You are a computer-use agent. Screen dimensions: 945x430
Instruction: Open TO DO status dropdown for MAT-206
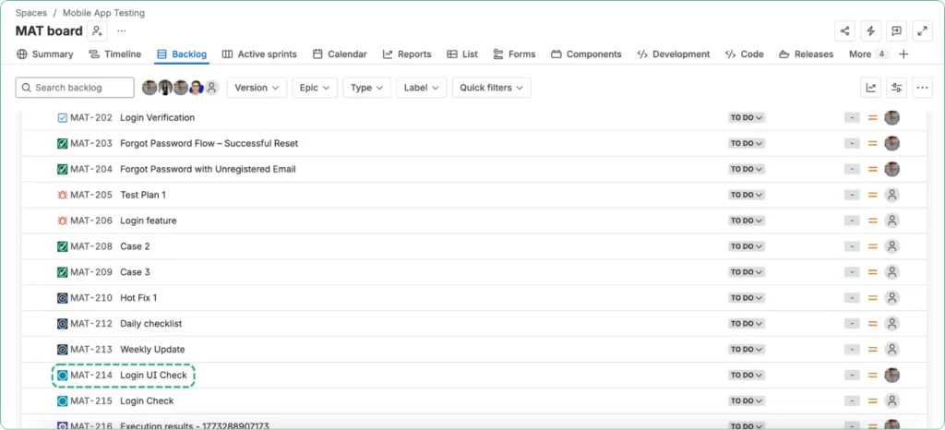coord(747,221)
